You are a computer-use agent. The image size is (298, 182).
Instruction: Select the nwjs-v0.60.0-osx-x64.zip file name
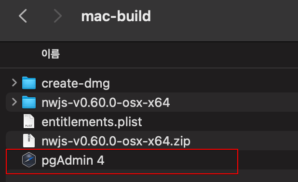(116, 141)
